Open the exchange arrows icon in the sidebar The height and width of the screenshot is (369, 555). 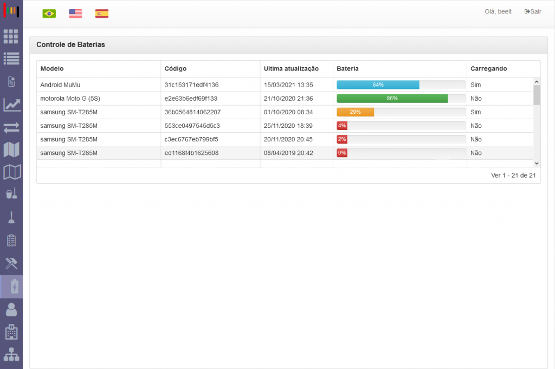[11, 127]
